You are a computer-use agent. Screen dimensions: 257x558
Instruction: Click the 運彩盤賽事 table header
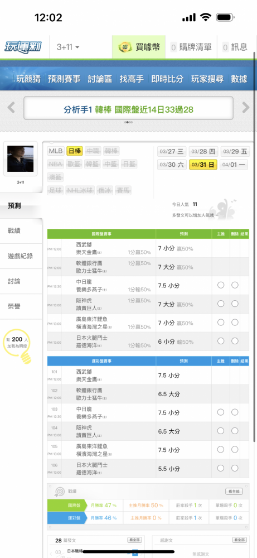101,361
